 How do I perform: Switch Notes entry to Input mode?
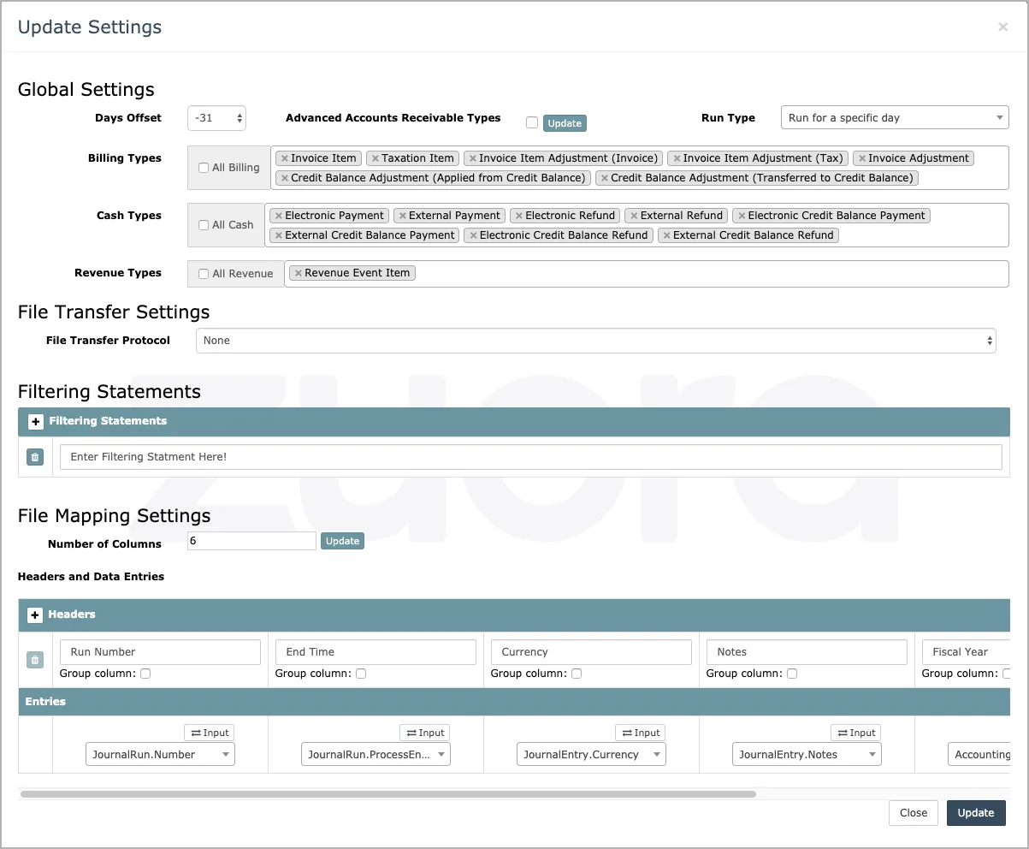click(x=856, y=733)
